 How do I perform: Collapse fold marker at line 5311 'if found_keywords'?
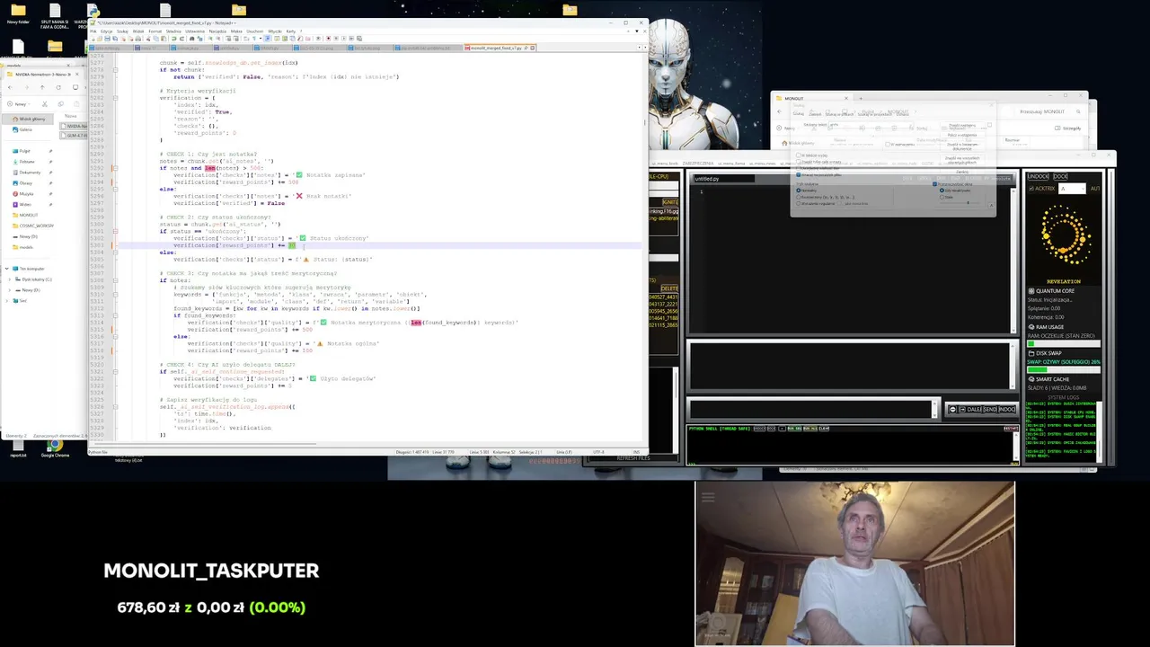(x=115, y=315)
